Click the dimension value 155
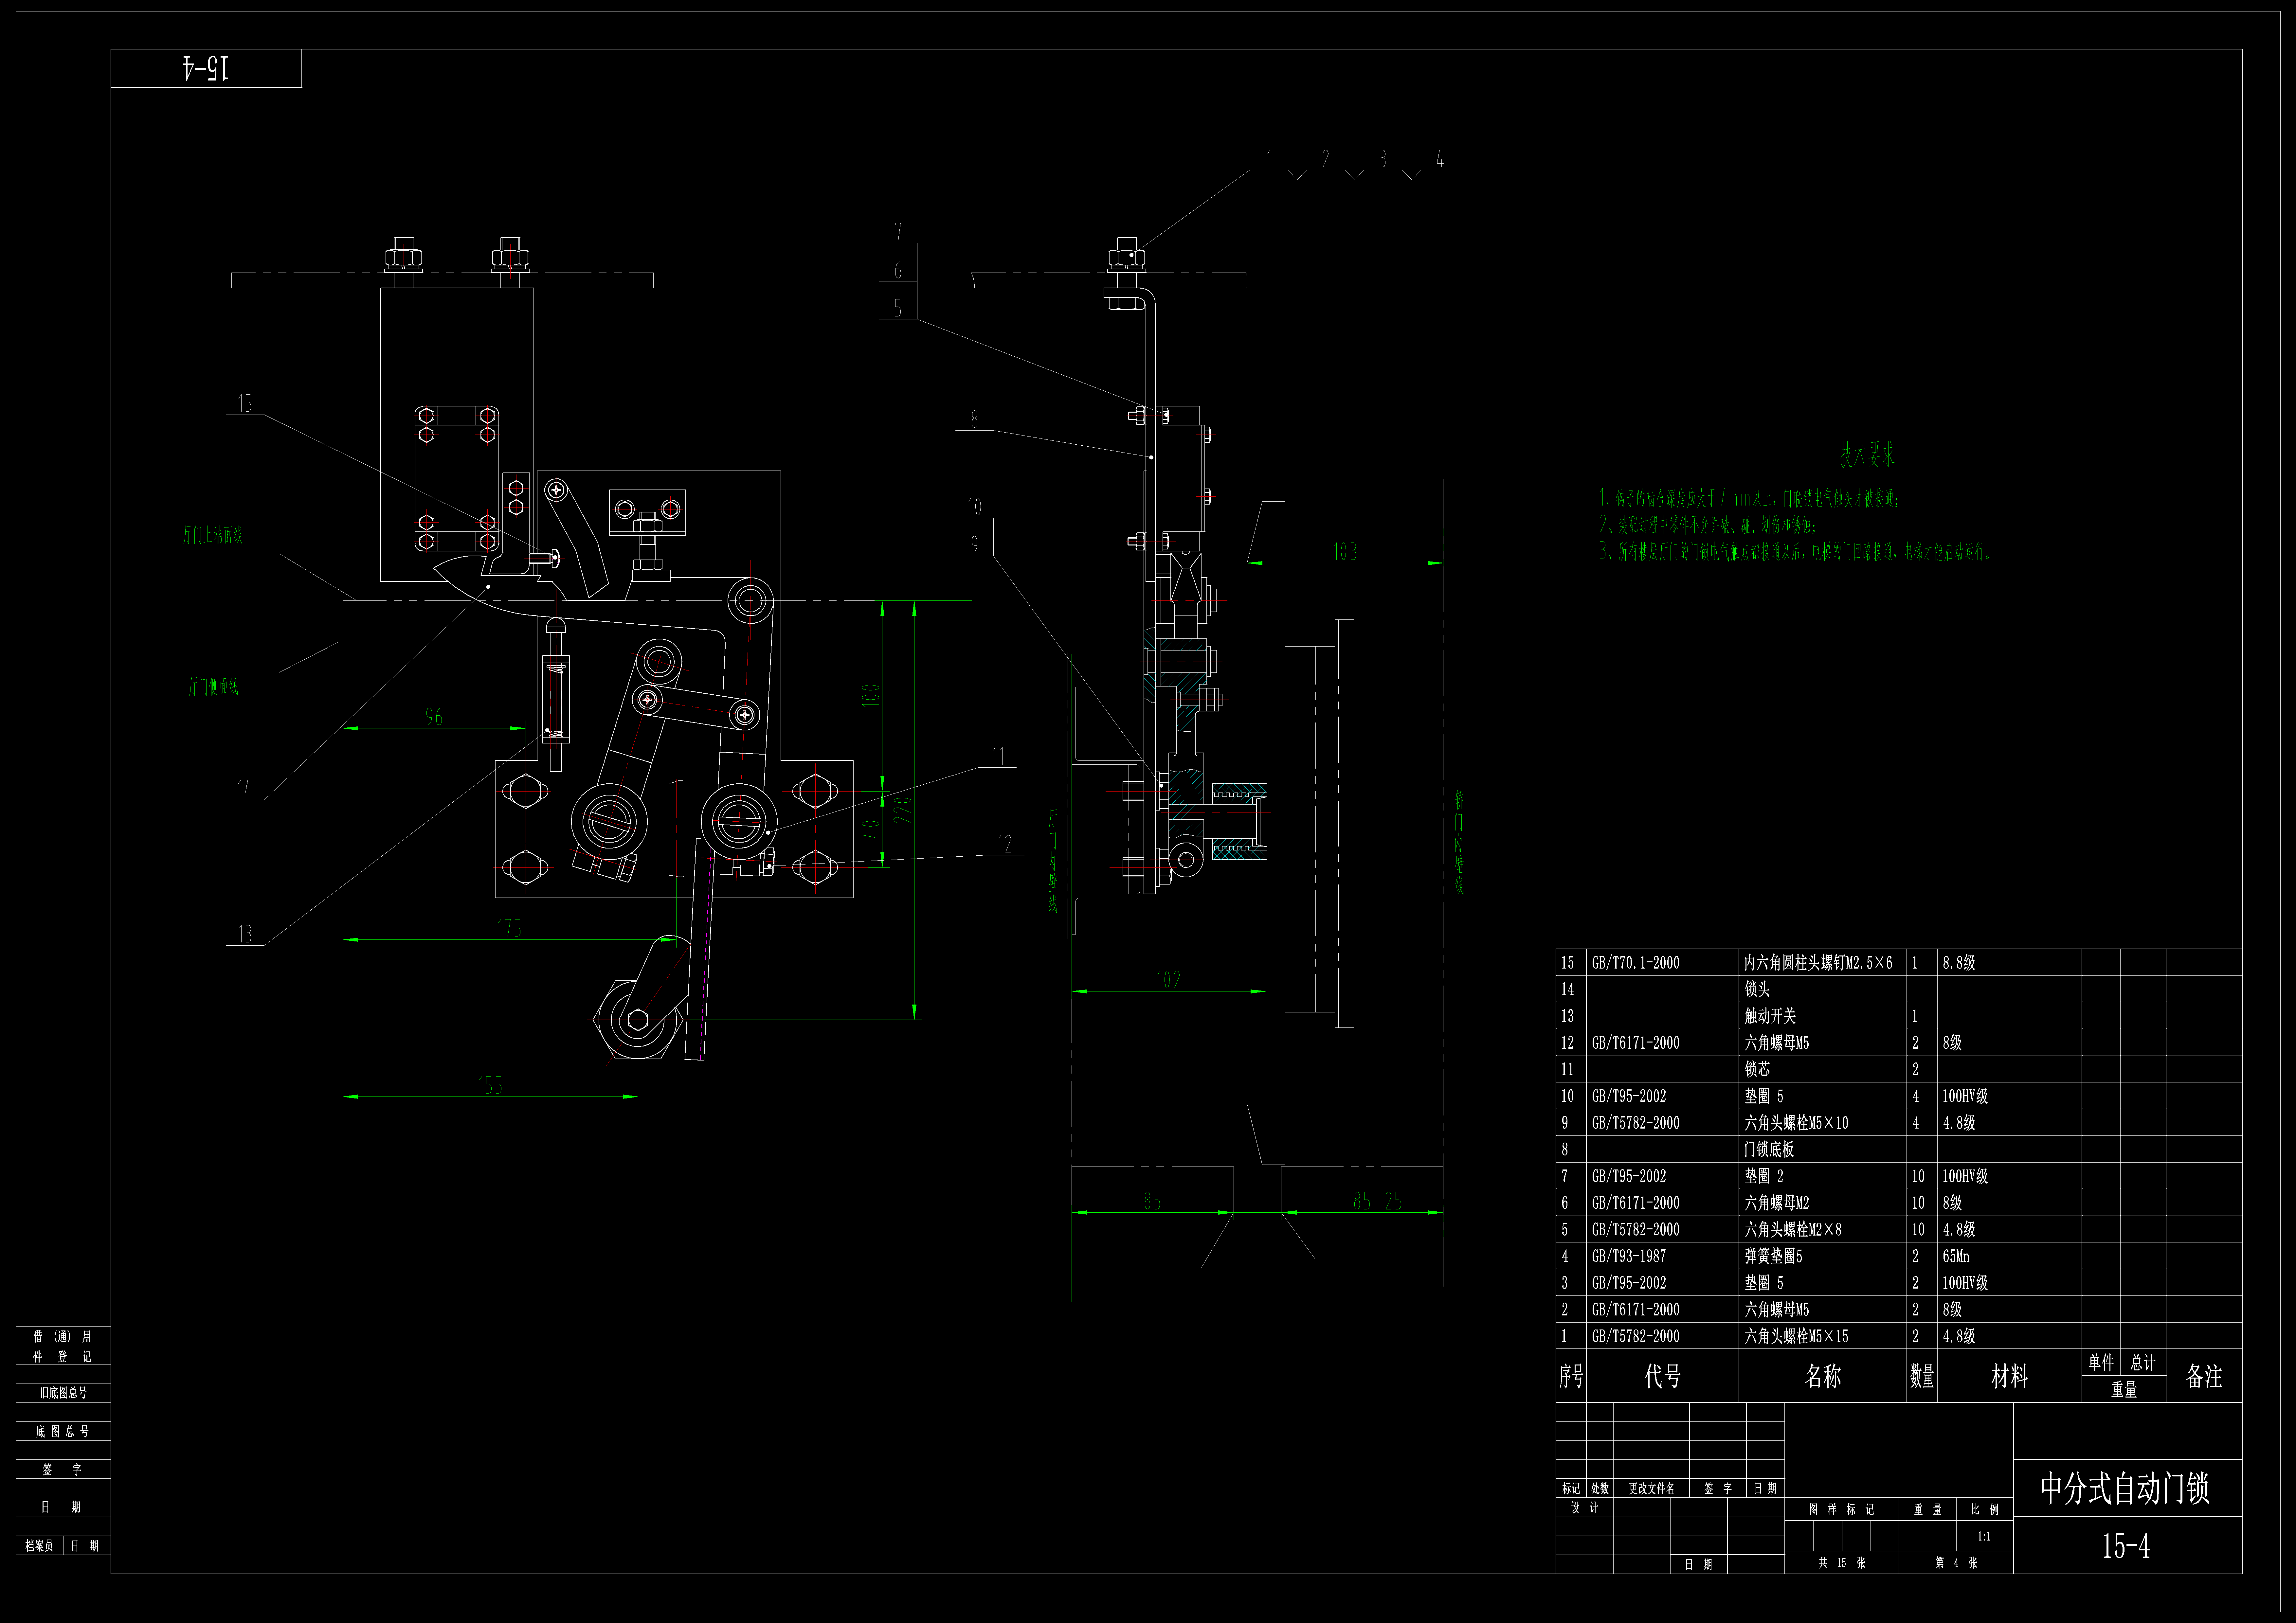 click(490, 1085)
